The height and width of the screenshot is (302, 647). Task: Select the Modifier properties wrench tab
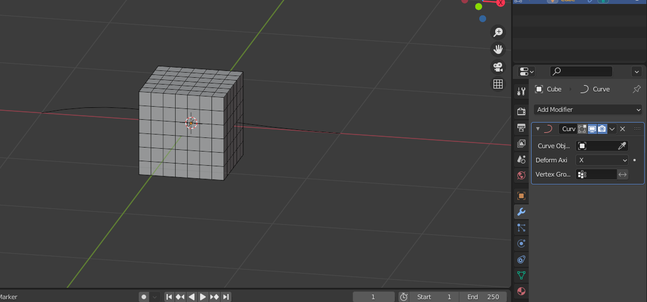[521, 212]
